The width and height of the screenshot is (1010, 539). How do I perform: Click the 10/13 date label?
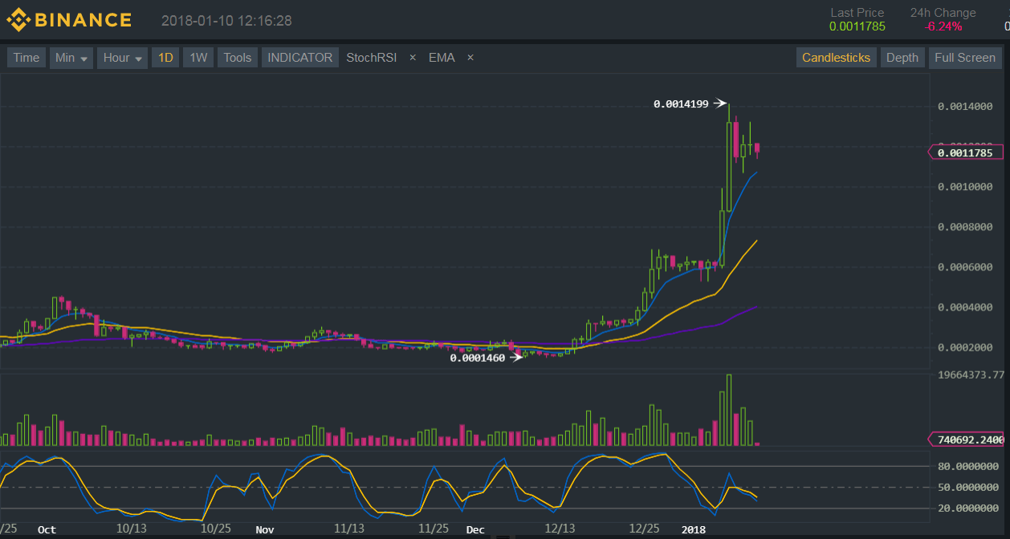pyautogui.click(x=131, y=529)
